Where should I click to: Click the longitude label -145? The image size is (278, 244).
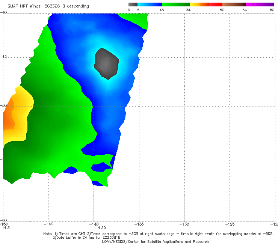click(48, 224)
